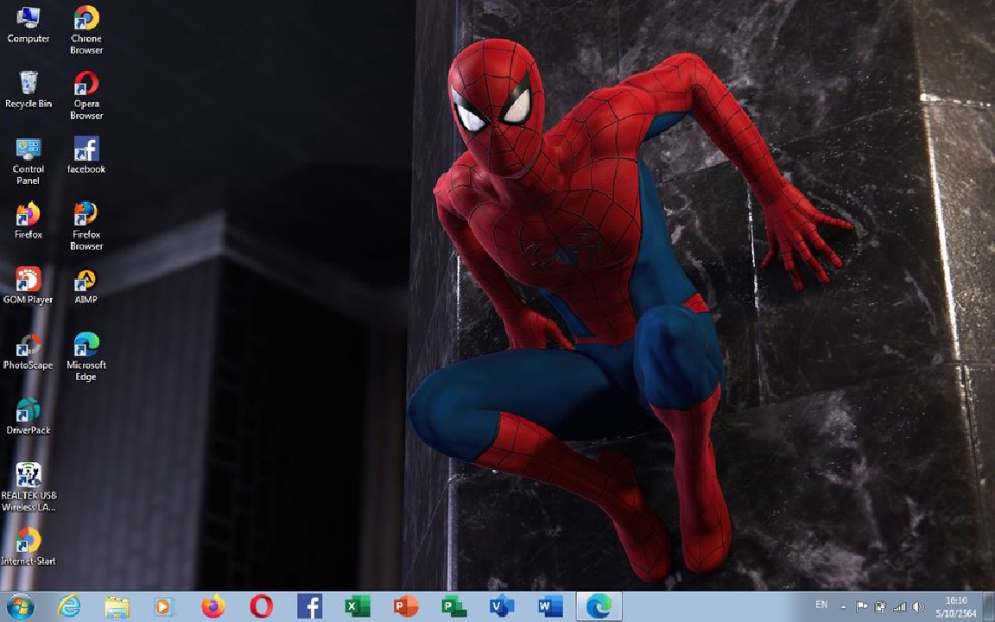Open the Computer desktop icon
This screenshot has width=995, height=622.
tap(28, 25)
